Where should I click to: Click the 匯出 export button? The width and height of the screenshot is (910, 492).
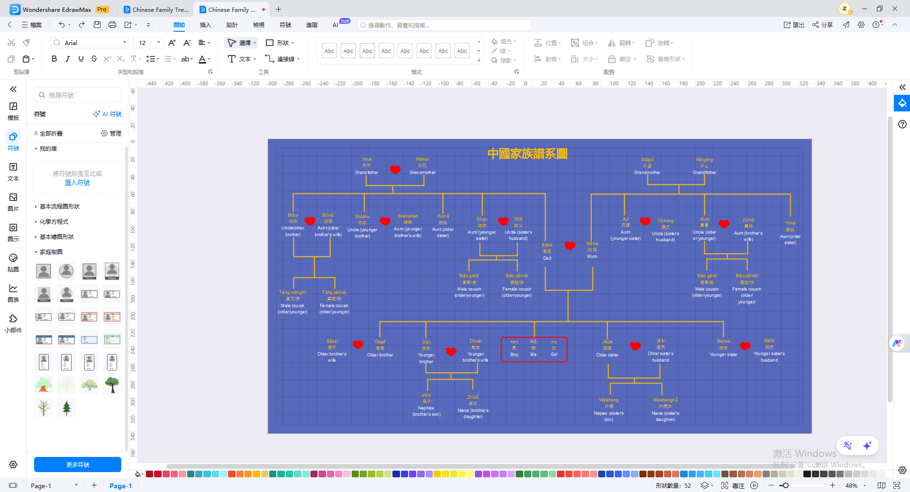tap(794, 25)
